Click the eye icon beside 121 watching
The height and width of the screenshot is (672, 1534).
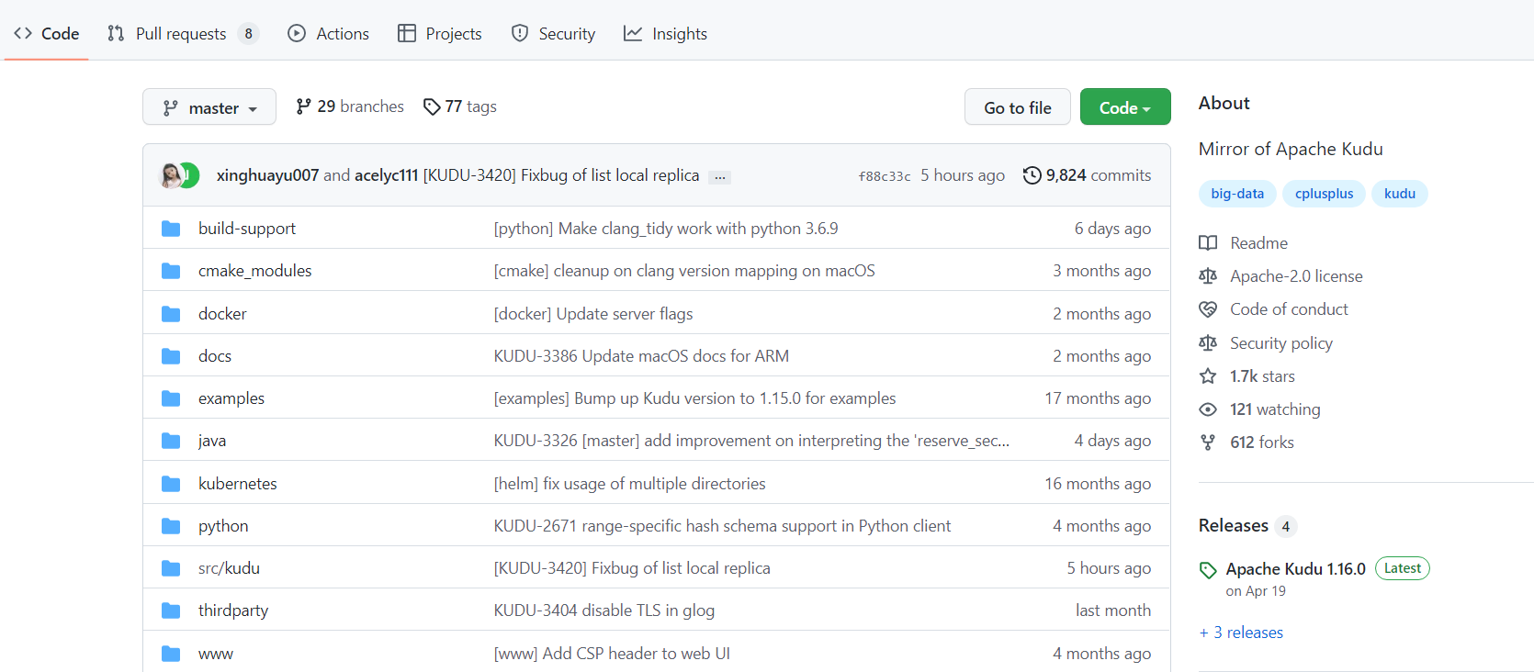click(1208, 409)
